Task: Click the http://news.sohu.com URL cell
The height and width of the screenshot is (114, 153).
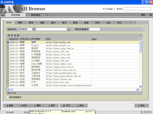Action: (69, 58)
